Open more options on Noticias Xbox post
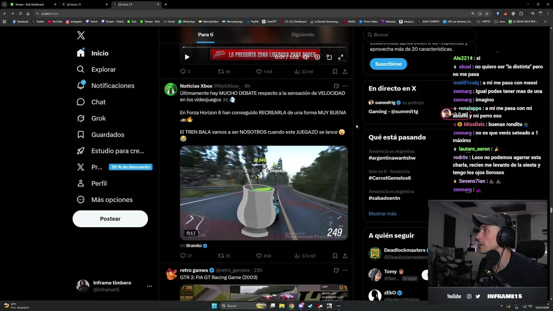The width and height of the screenshot is (553, 311). click(x=345, y=86)
